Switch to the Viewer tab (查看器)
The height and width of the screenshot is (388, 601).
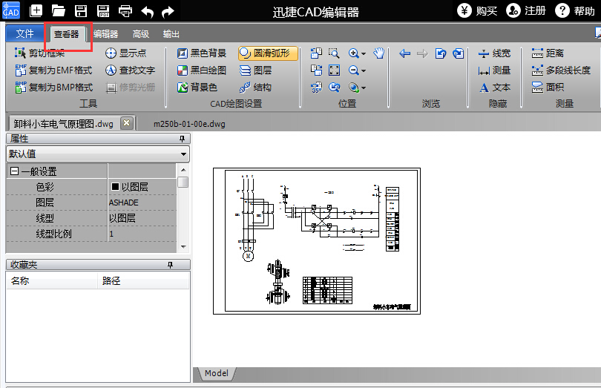coord(66,34)
